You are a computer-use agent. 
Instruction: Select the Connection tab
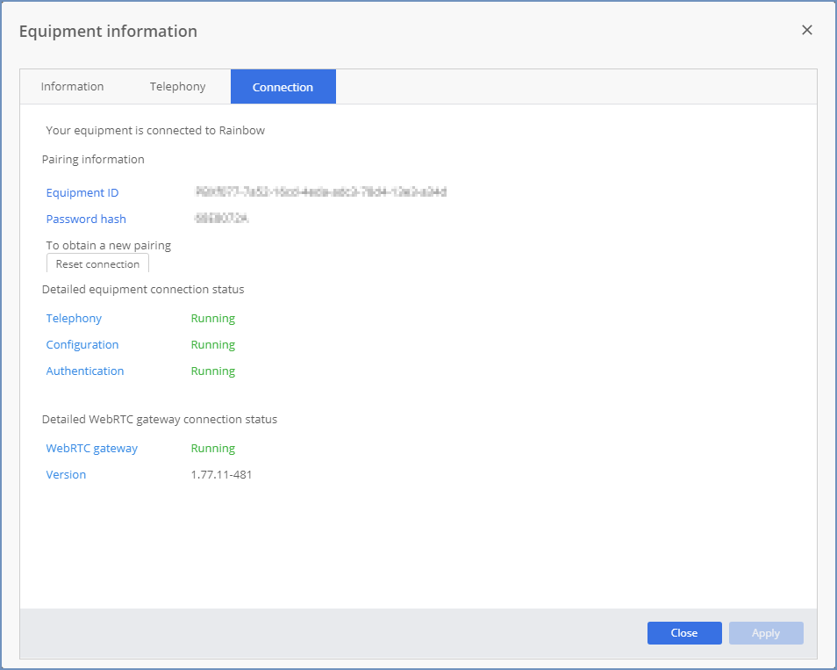point(283,87)
